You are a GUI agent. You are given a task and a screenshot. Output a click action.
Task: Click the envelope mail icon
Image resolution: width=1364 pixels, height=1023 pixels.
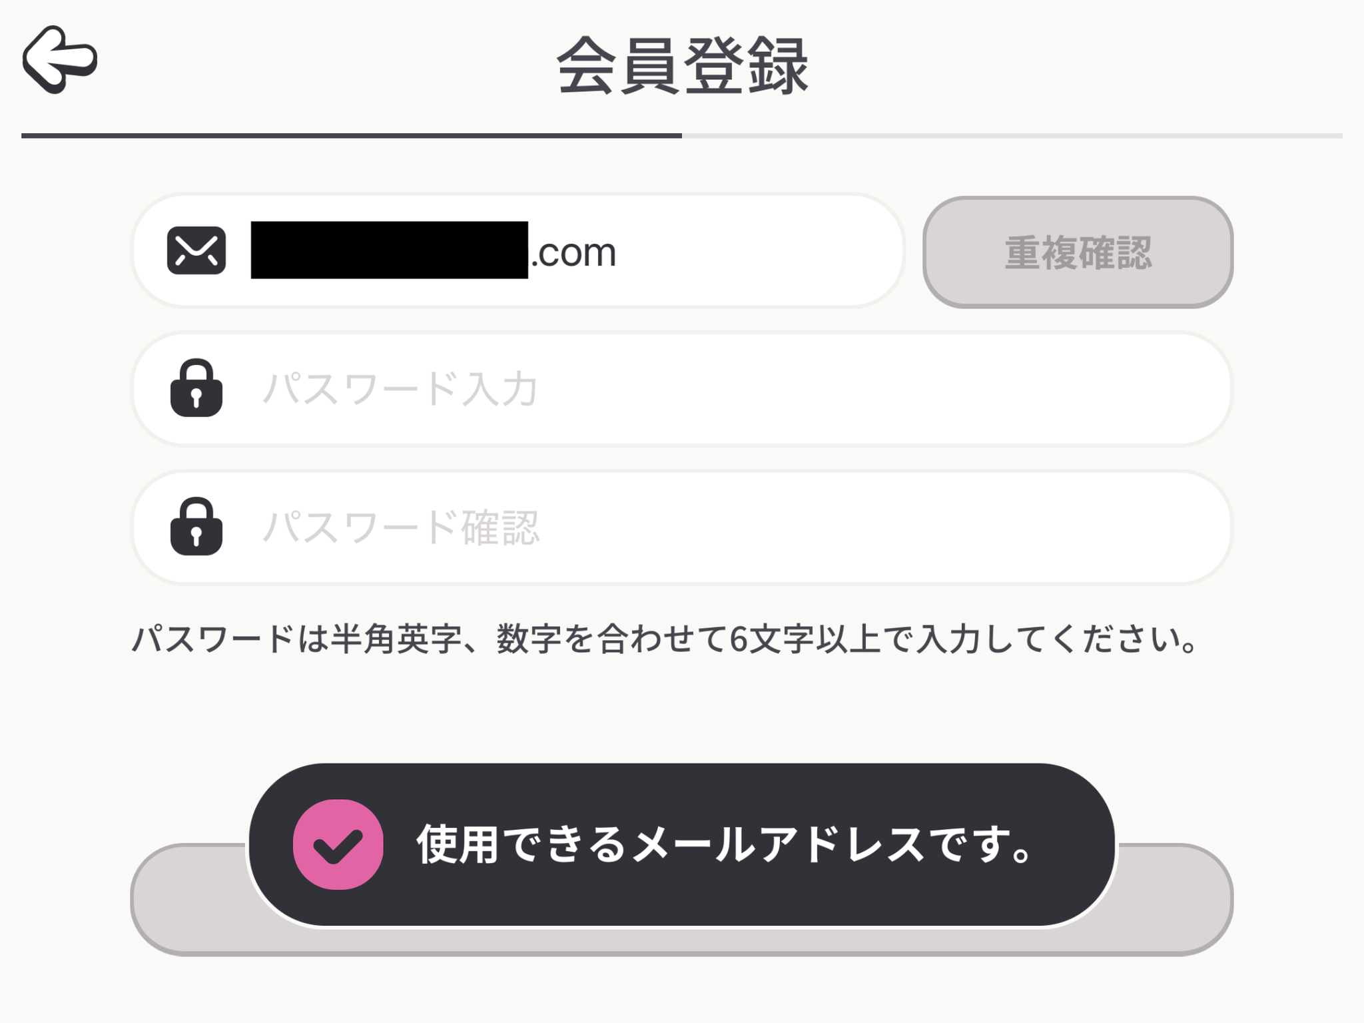click(196, 251)
